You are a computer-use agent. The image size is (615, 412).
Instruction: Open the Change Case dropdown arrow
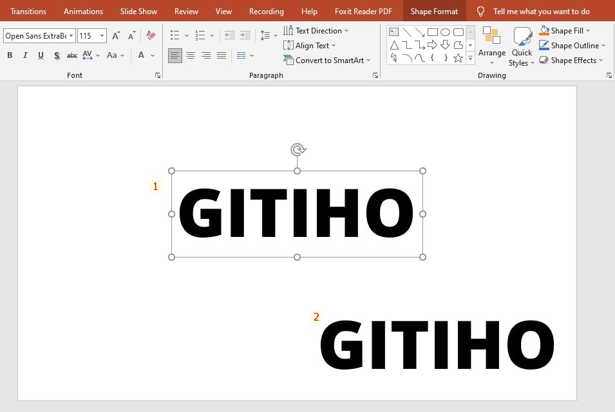[122, 55]
